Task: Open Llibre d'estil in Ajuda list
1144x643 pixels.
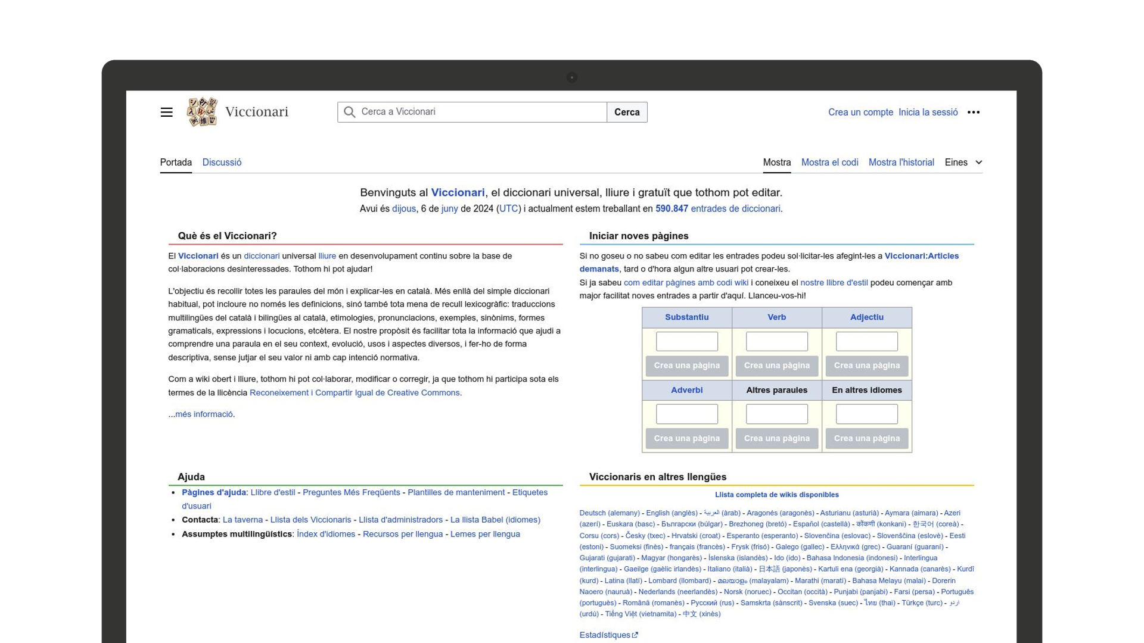Action: click(x=273, y=492)
